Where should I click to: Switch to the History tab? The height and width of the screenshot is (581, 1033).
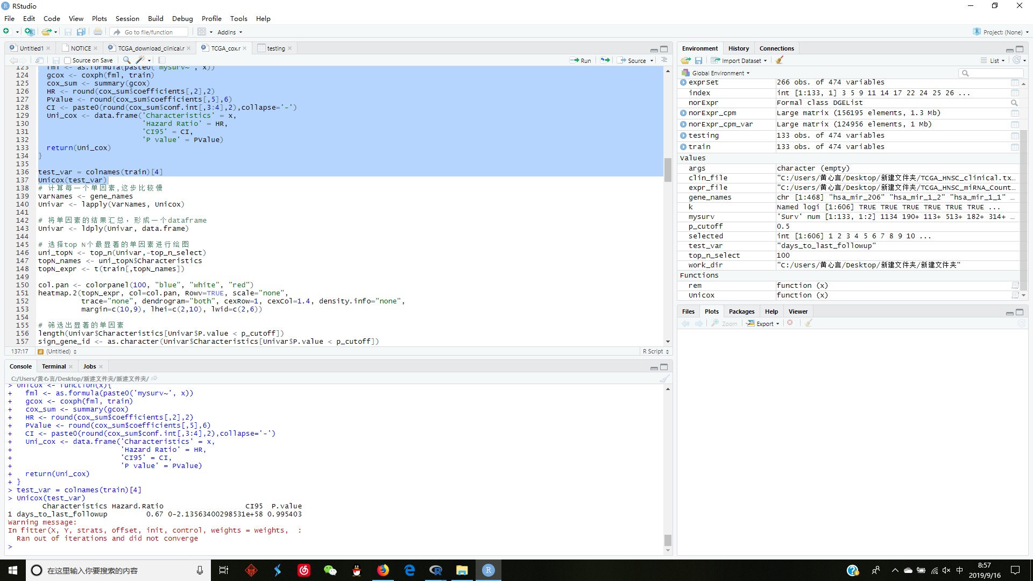pyautogui.click(x=739, y=48)
